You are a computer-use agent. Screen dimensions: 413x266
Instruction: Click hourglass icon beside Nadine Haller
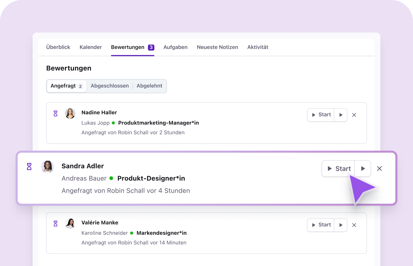click(55, 113)
